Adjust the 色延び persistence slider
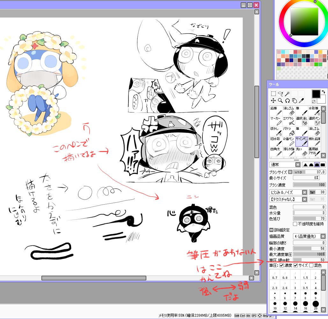The width and height of the screenshot is (328, 319). 309,219
